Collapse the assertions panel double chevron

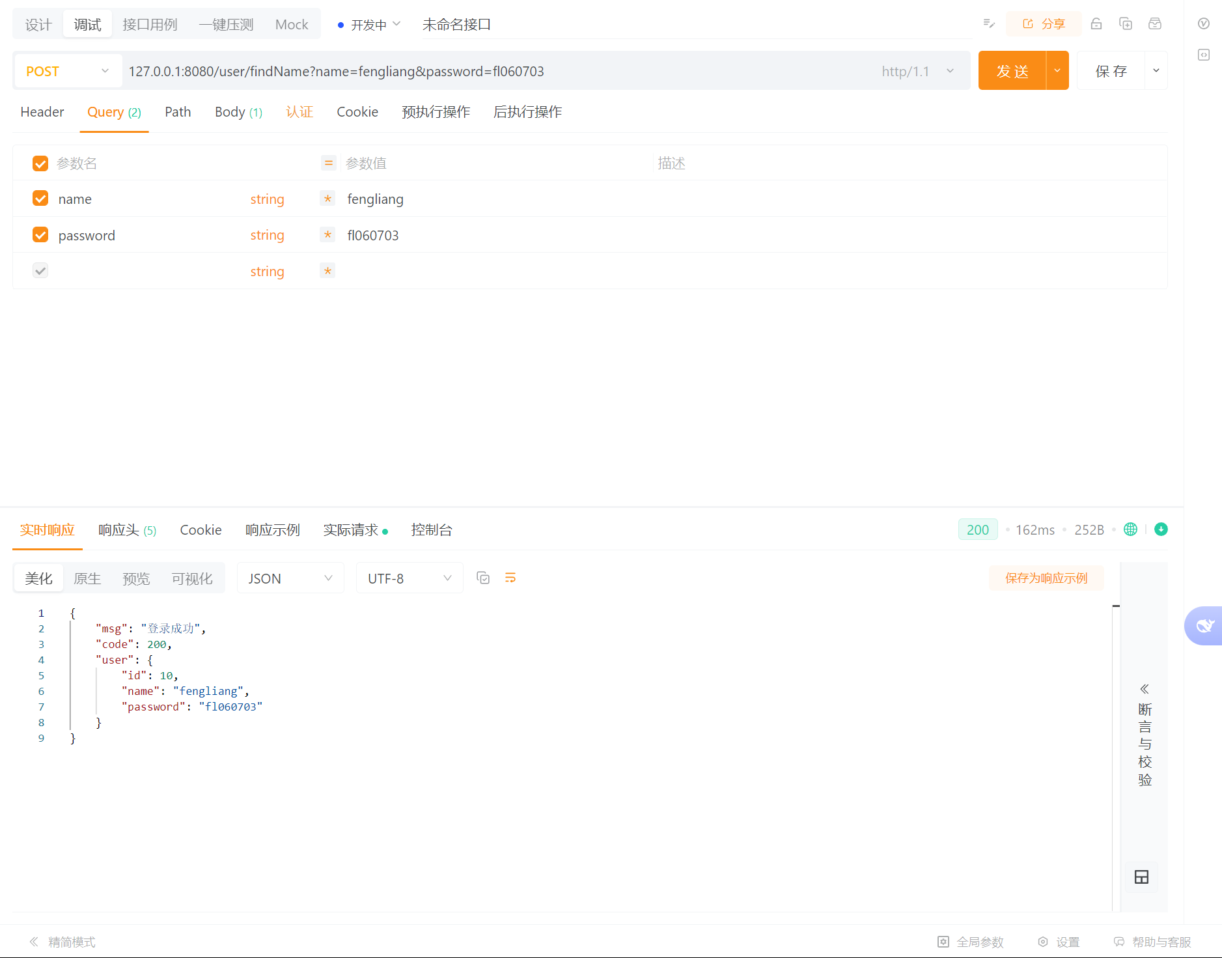coord(1145,689)
